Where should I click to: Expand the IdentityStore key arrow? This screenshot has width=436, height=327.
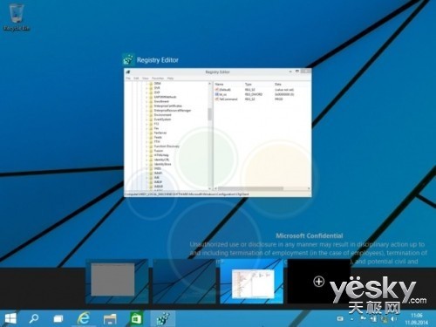tap(146, 164)
